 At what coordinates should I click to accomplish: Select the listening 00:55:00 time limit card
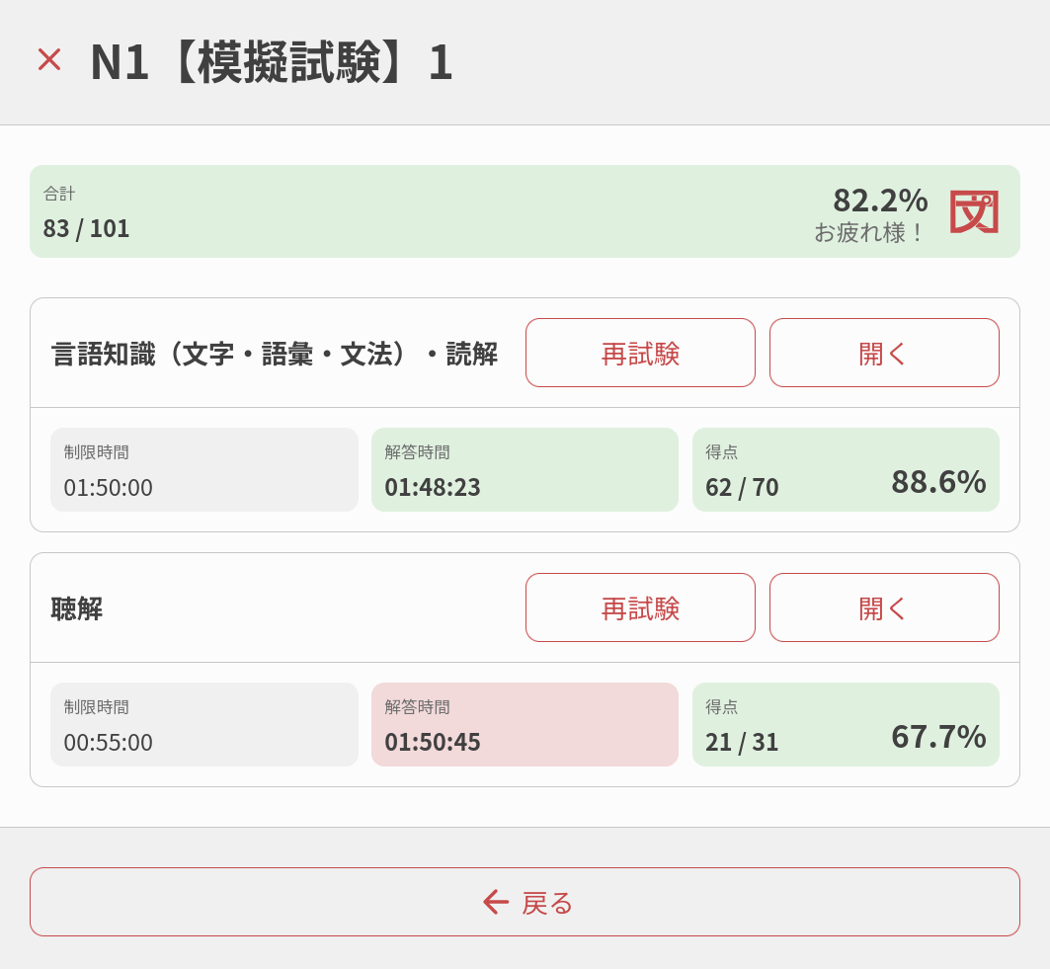coord(204,725)
